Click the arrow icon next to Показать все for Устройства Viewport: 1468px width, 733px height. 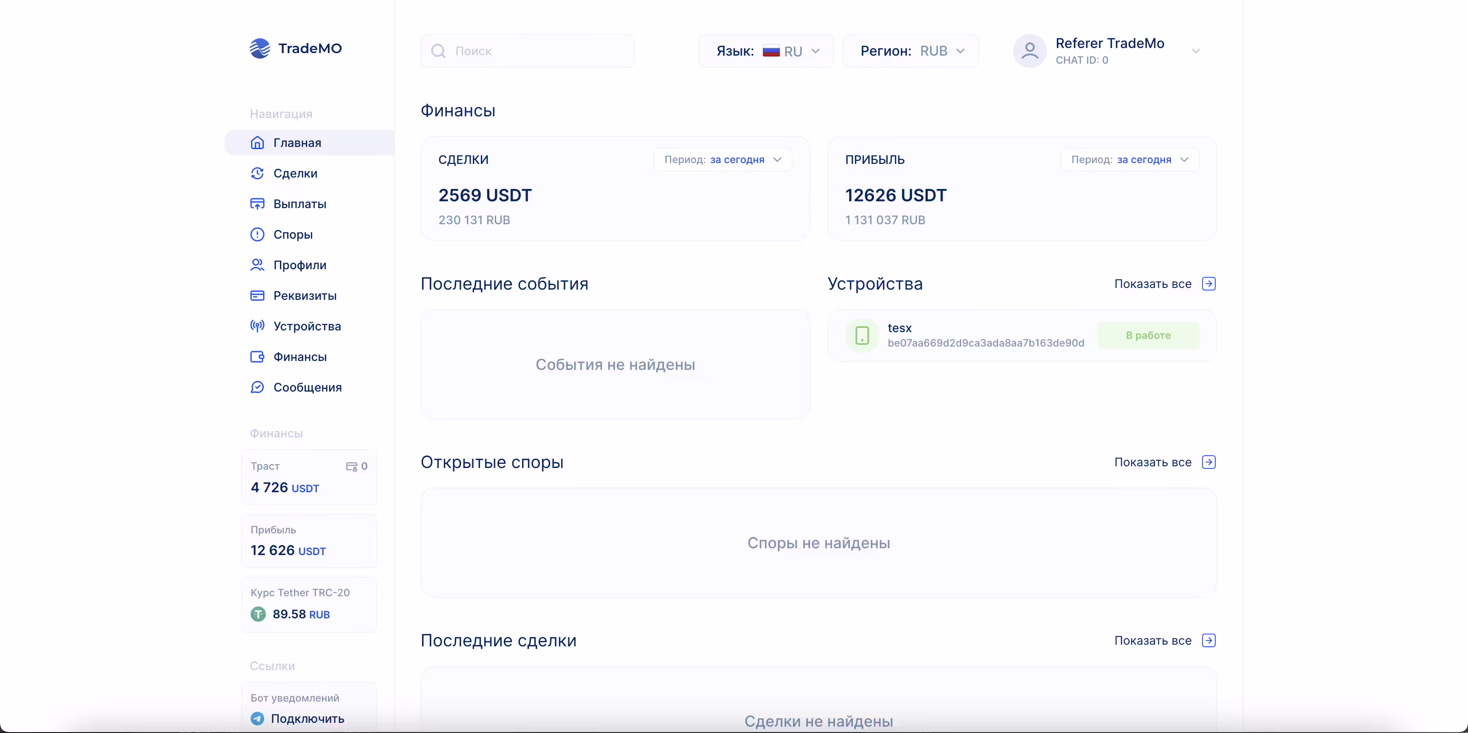(x=1209, y=284)
